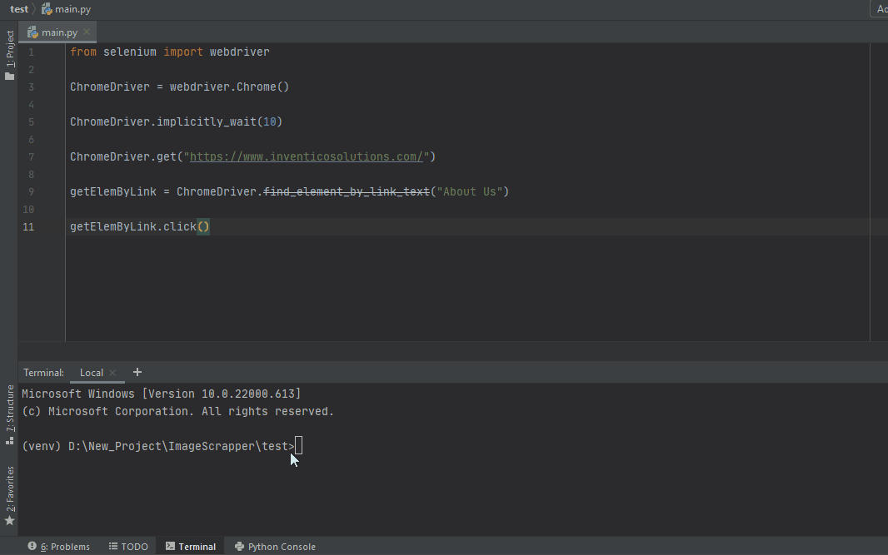Click the "About Us" string in line 9
888x555 pixels.
pyautogui.click(x=470, y=191)
